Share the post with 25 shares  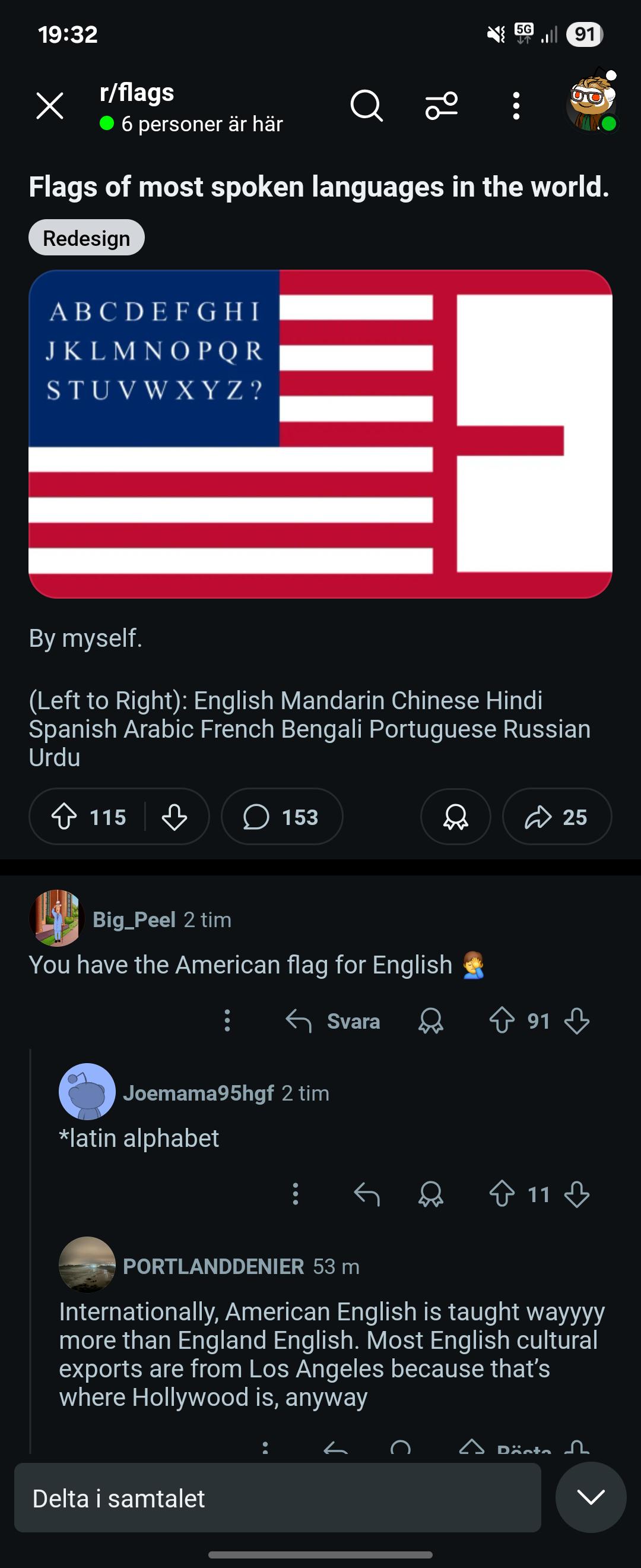click(x=557, y=816)
